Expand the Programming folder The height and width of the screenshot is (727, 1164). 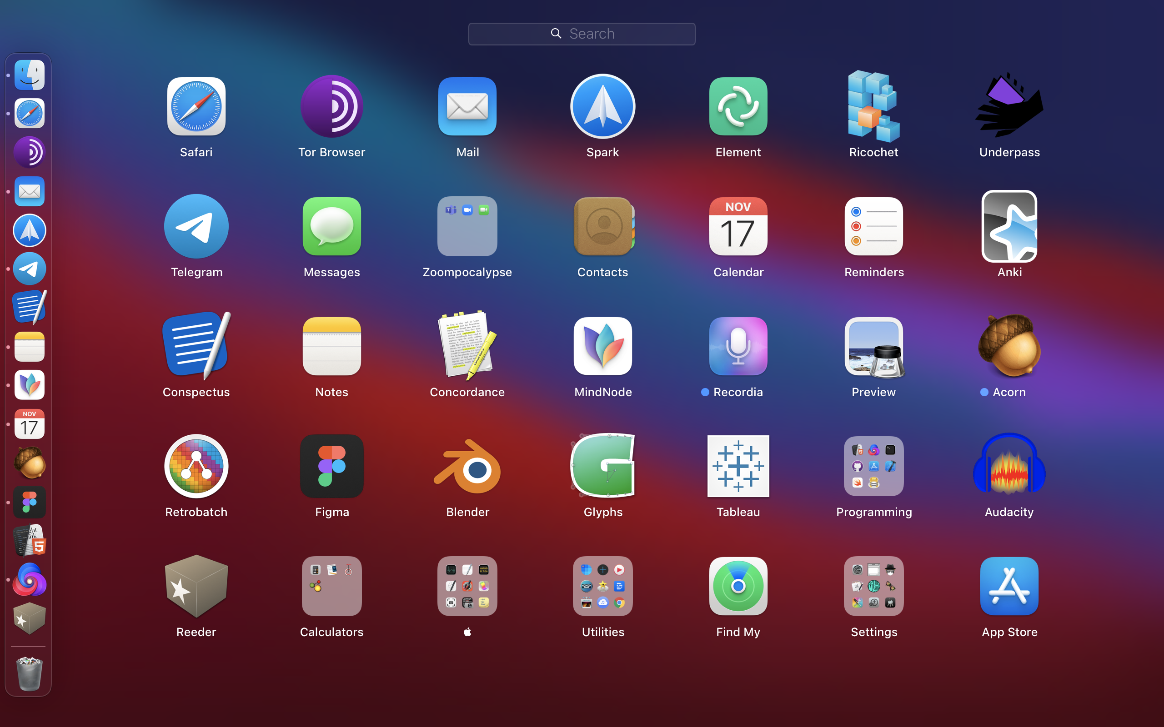[x=873, y=466]
